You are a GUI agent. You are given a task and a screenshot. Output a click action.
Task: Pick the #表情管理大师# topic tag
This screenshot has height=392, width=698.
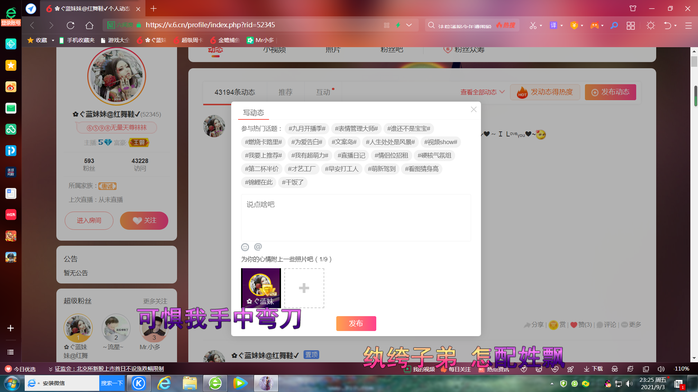coord(356,128)
